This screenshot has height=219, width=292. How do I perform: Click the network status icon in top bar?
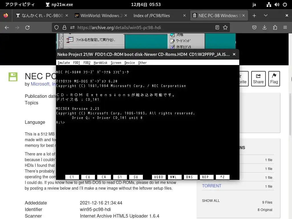pos(269,5)
